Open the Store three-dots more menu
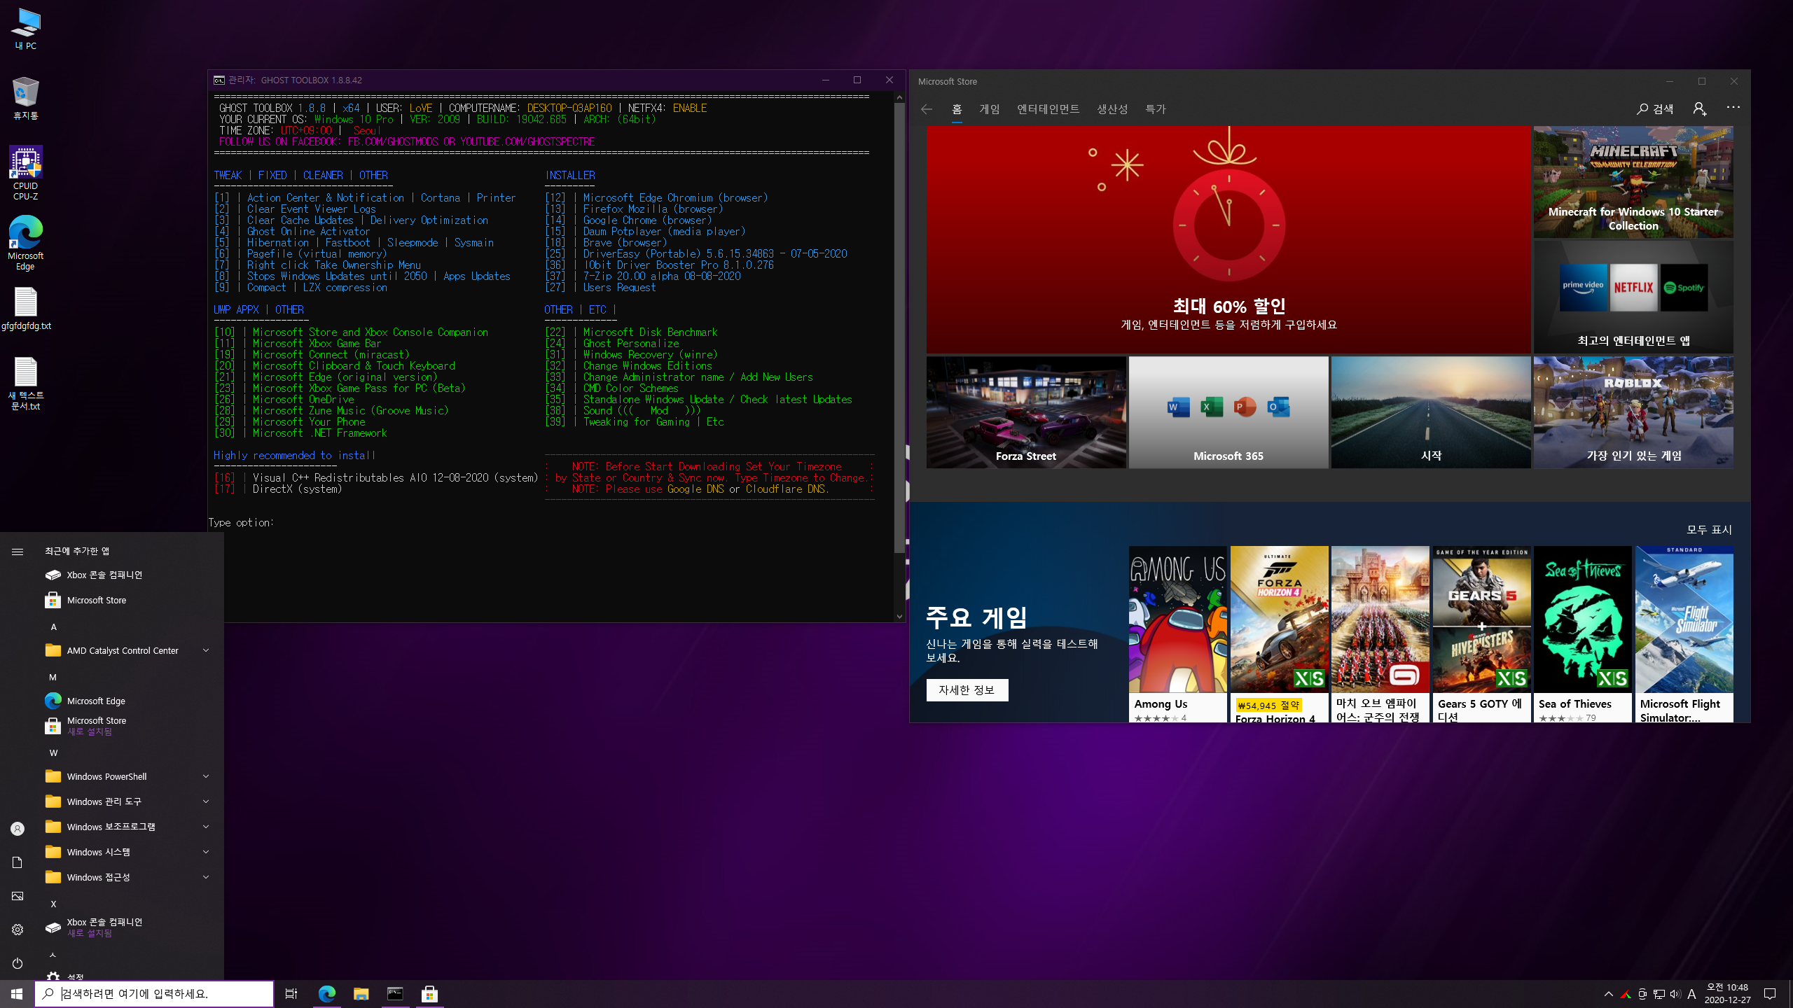Viewport: 1793px width, 1008px height. tap(1733, 107)
